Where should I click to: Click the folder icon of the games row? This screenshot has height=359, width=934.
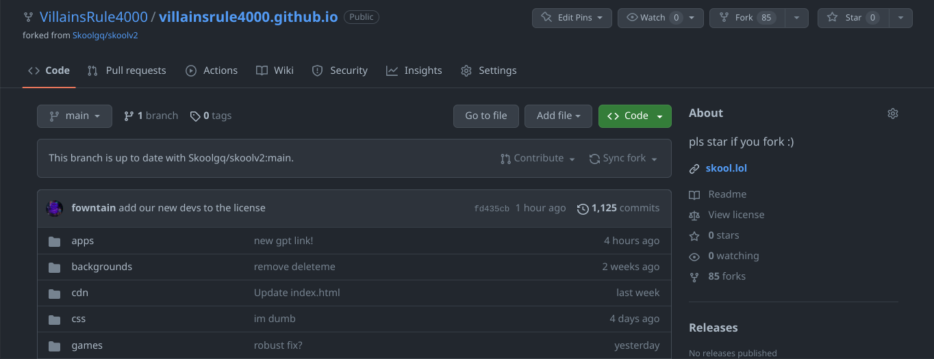(x=55, y=345)
